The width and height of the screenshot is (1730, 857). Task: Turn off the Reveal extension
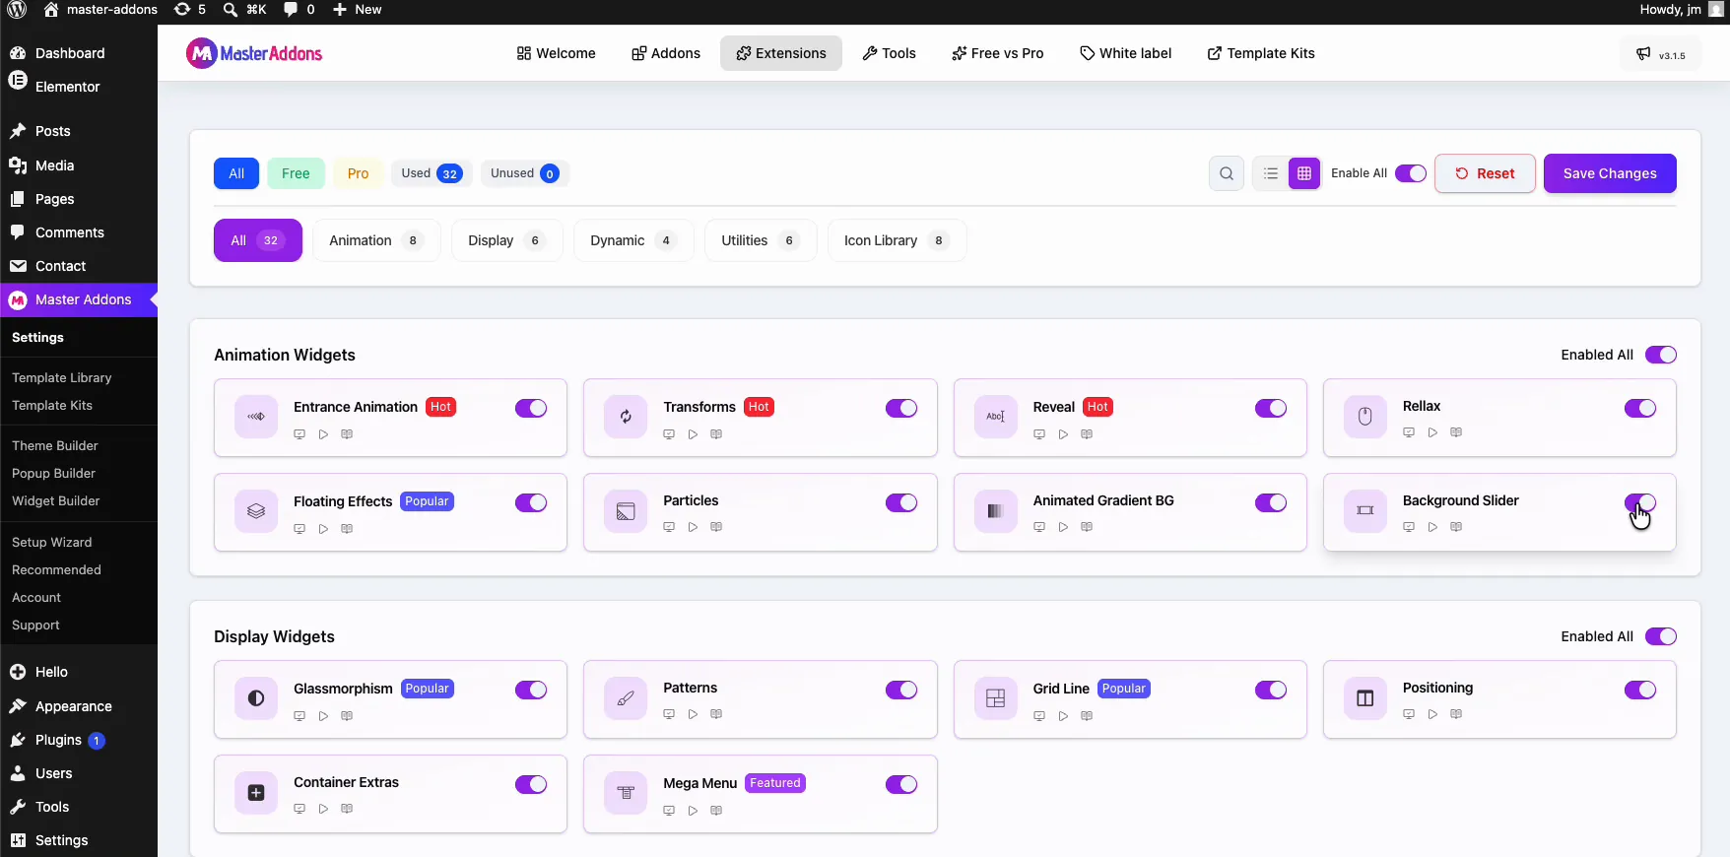coord(1271,408)
